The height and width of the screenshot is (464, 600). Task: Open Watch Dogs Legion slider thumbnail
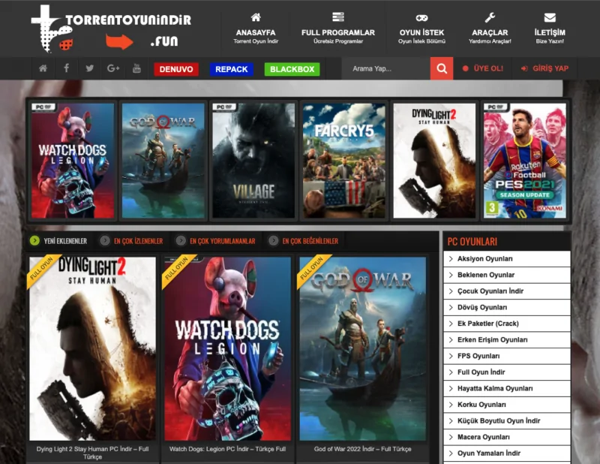click(73, 161)
